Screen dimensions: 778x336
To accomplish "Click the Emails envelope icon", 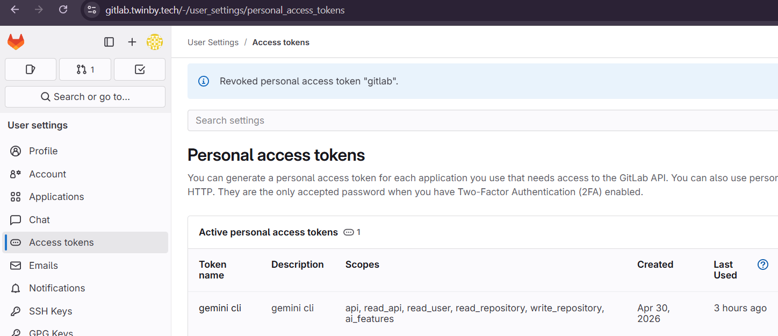I will click(16, 266).
